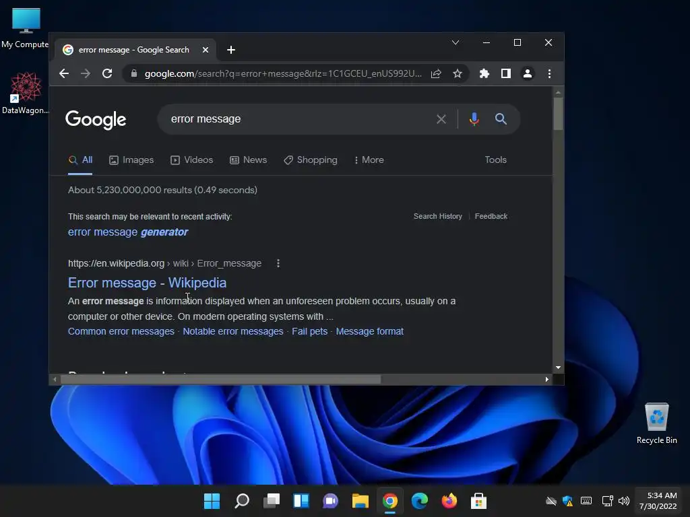The image size is (690, 517).
Task: Select the All results tab
Action: point(81,160)
